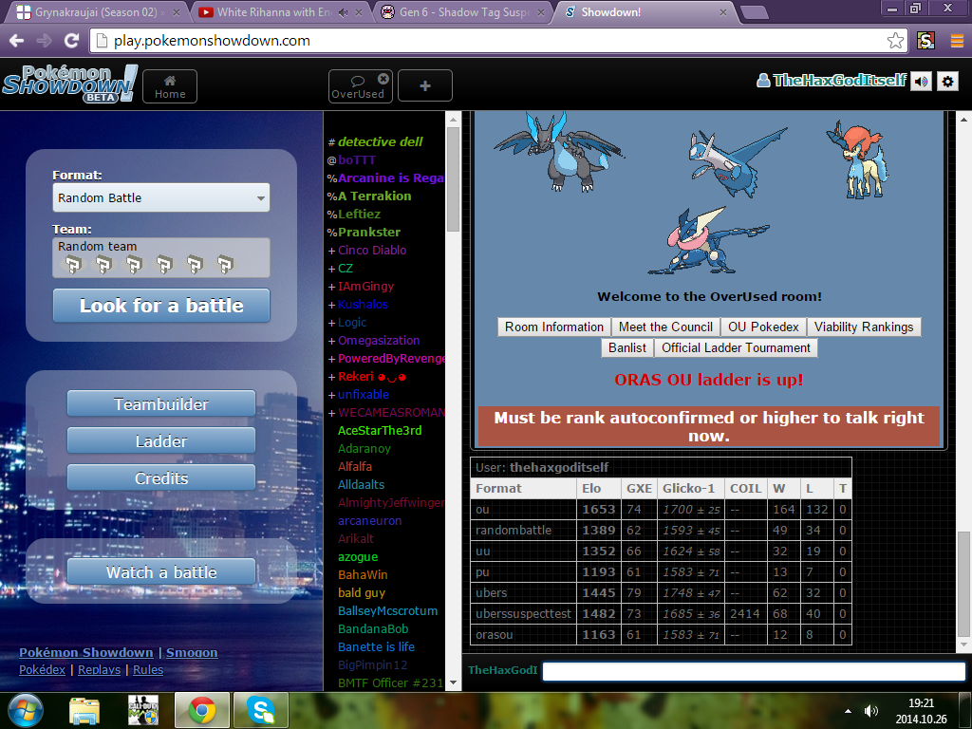
Task: Select the Showdown! browser tab
Action: pyautogui.click(x=645, y=12)
